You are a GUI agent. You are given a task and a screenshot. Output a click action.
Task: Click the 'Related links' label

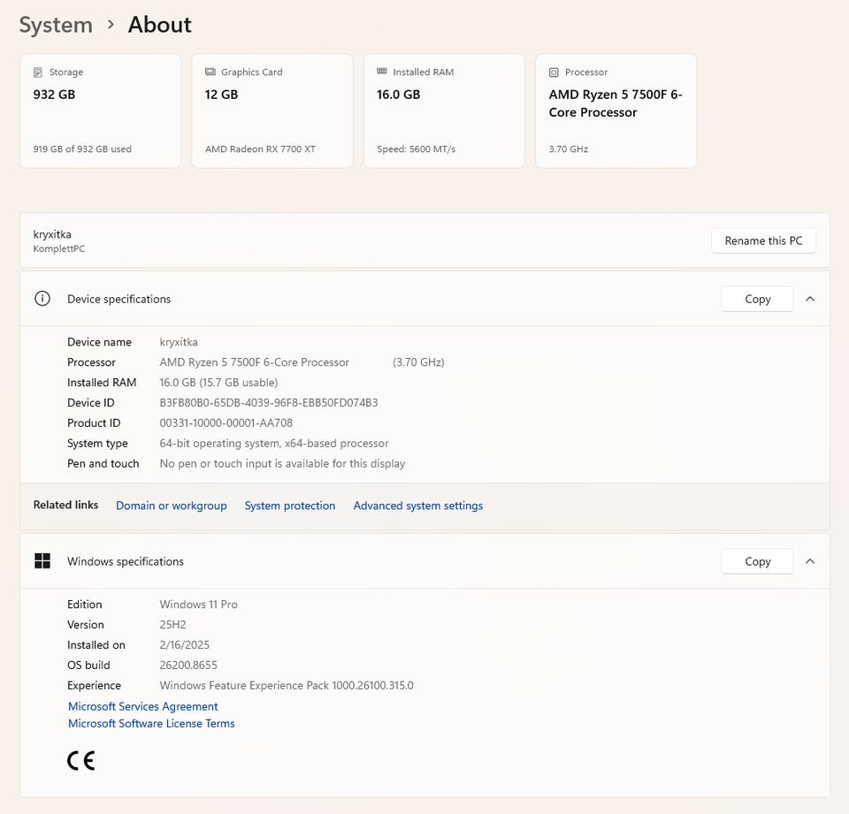(65, 505)
